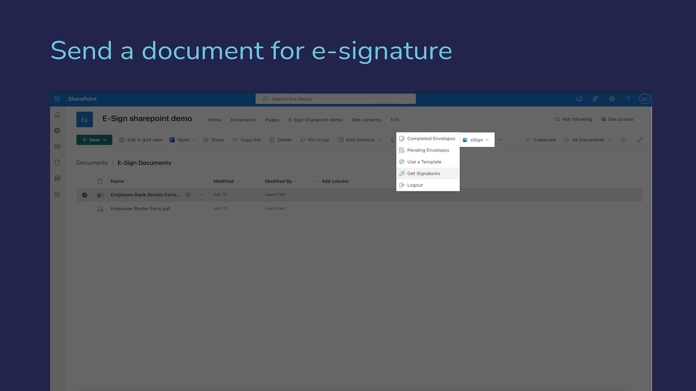Click the Create plus icon in left rail
Screen dimensions: 696x391
[x=57, y=194]
